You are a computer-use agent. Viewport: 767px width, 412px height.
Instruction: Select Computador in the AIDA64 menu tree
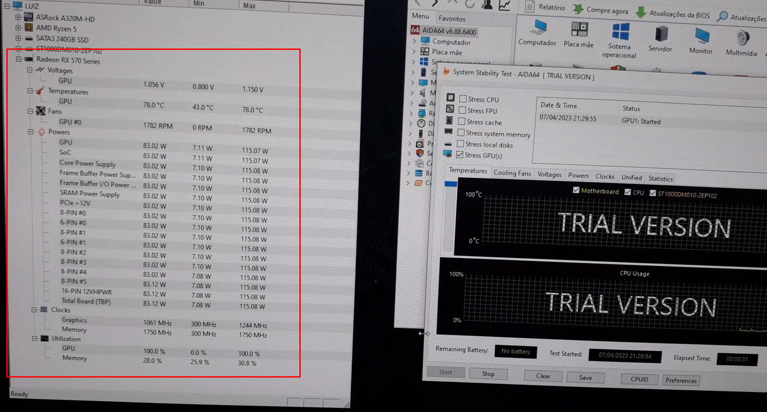tap(446, 42)
